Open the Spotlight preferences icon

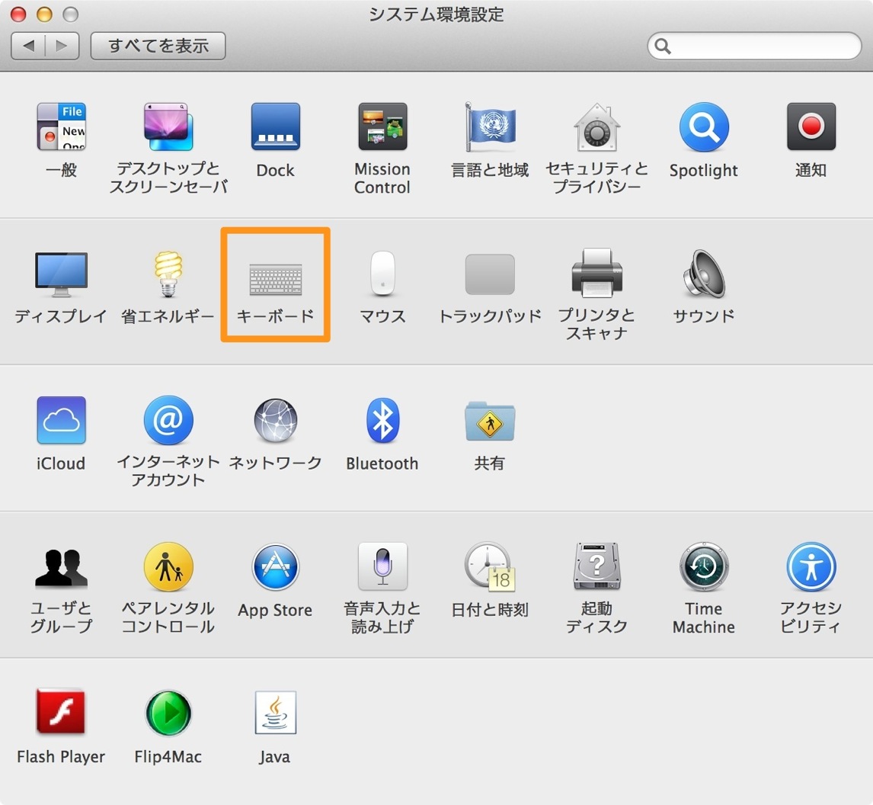coord(704,127)
